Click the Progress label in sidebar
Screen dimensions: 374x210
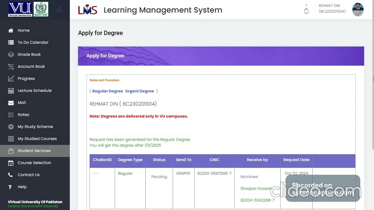tap(26, 78)
